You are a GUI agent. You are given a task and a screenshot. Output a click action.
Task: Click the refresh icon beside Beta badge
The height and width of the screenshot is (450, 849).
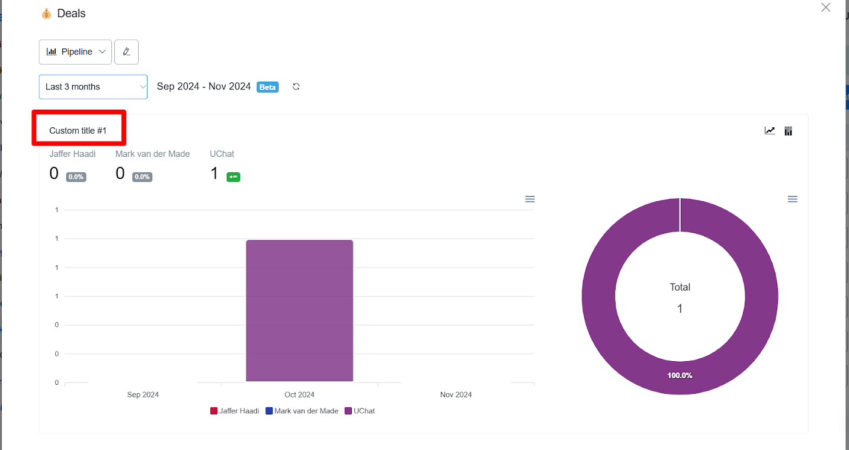tap(296, 86)
